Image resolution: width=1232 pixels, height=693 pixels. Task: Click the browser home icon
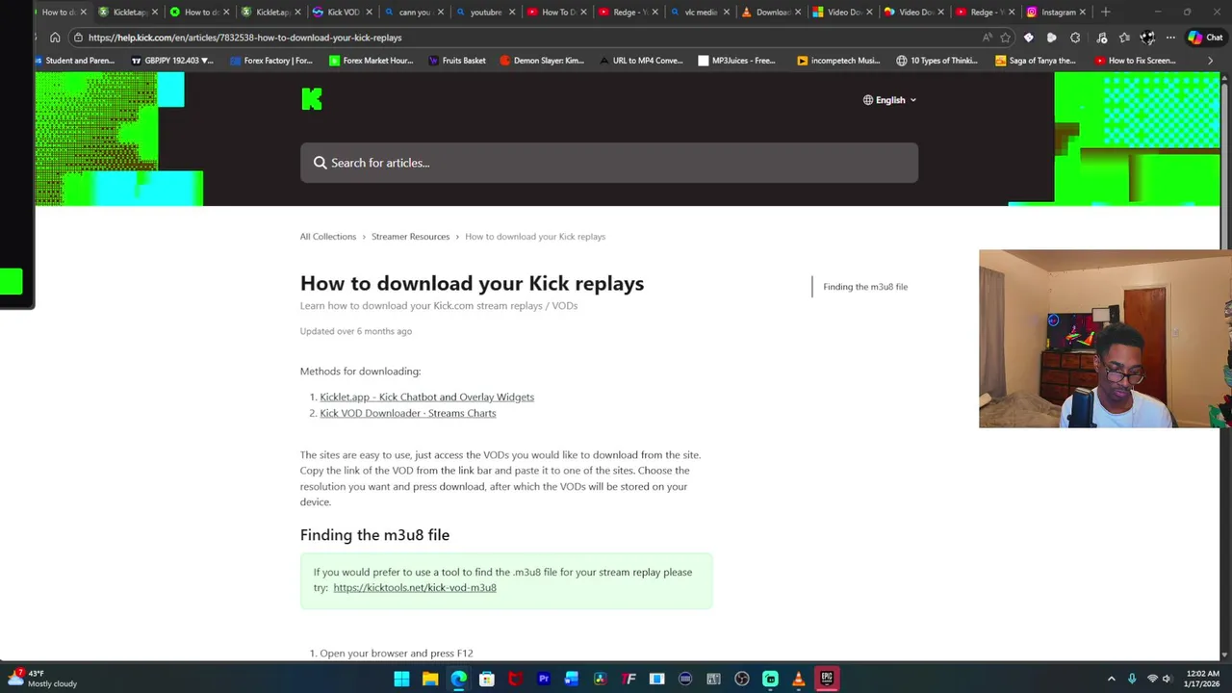click(x=55, y=38)
